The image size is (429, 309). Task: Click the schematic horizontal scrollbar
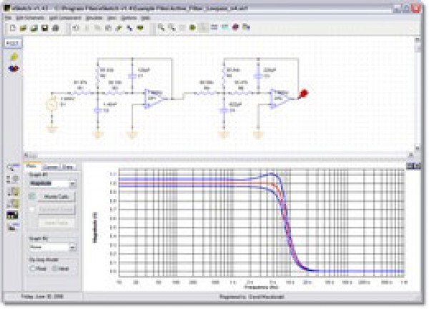point(217,155)
